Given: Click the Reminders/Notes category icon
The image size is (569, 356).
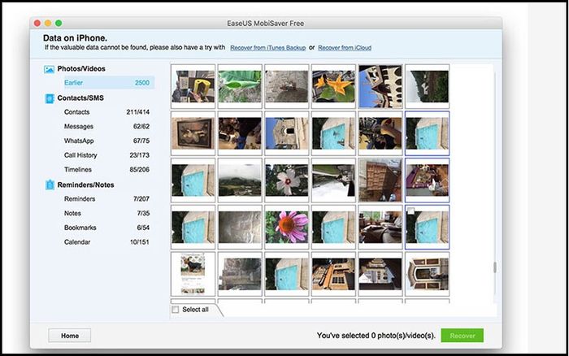Looking at the screenshot, I should coord(50,185).
